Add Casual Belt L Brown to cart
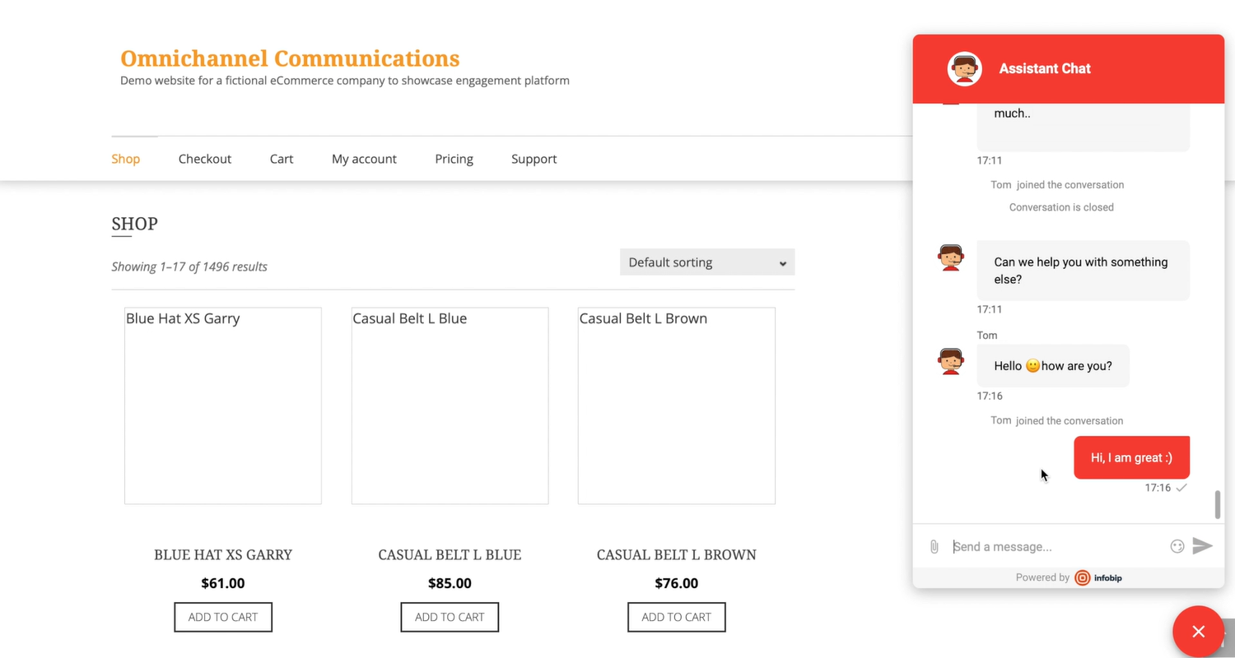 coord(677,617)
